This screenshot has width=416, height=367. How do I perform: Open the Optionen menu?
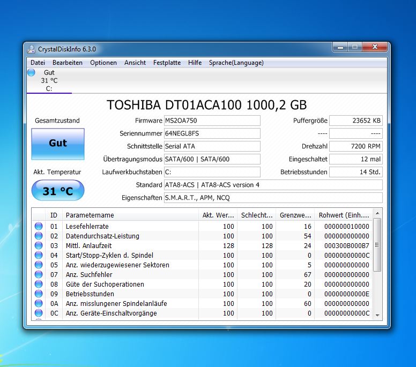[103, 63]
